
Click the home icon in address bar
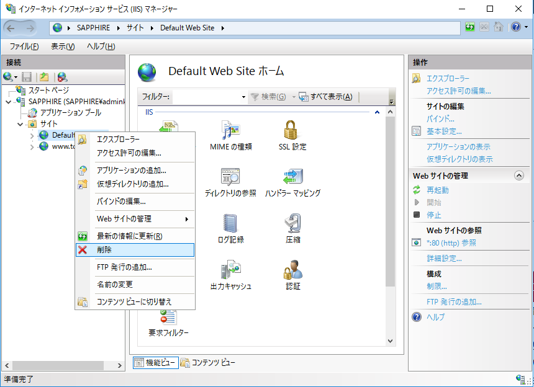498,27
